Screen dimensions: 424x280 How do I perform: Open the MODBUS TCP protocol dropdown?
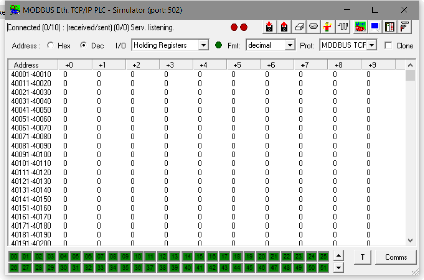[x=372, y=45]
